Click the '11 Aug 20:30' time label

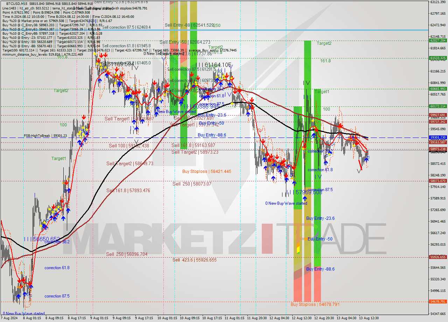(x=257, y=318)
